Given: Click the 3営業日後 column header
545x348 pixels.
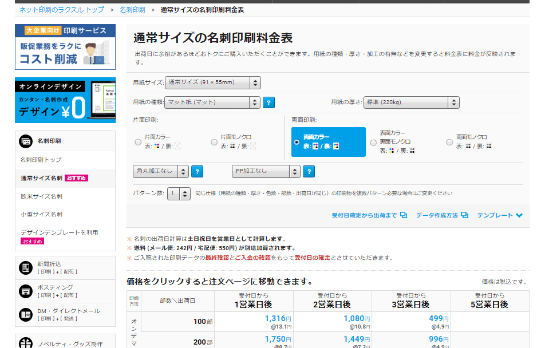Looking at the screenshot, I should 411,301.
